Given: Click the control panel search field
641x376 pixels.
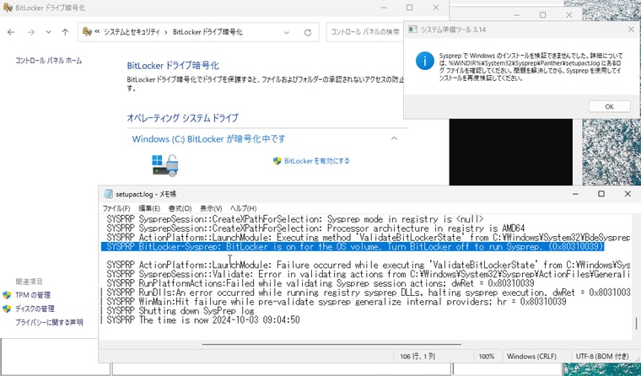Looking at the screenshot, I should click(x=364, y=32).
